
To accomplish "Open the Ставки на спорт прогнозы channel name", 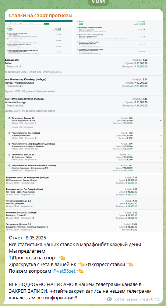I will tap(40, 16).
